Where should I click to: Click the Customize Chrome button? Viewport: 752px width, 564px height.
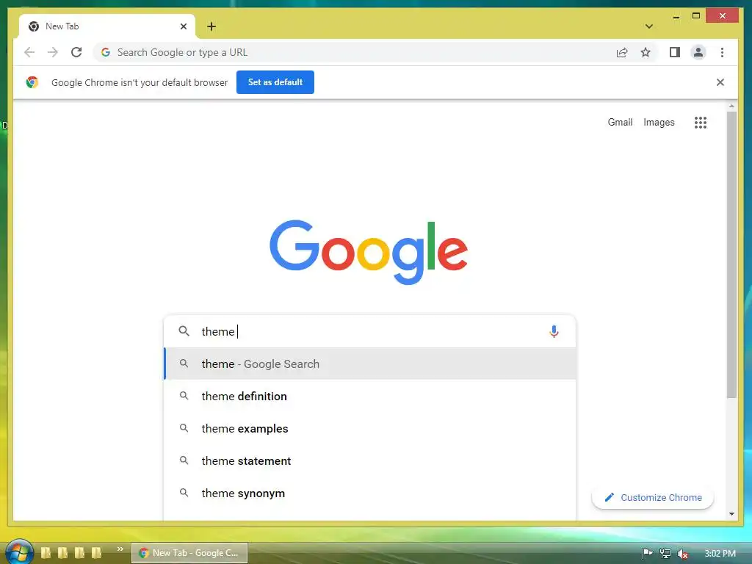653,497
